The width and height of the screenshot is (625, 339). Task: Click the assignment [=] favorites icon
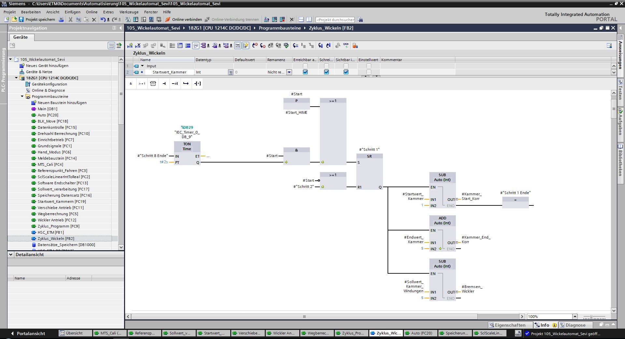[x=197, y=84]
